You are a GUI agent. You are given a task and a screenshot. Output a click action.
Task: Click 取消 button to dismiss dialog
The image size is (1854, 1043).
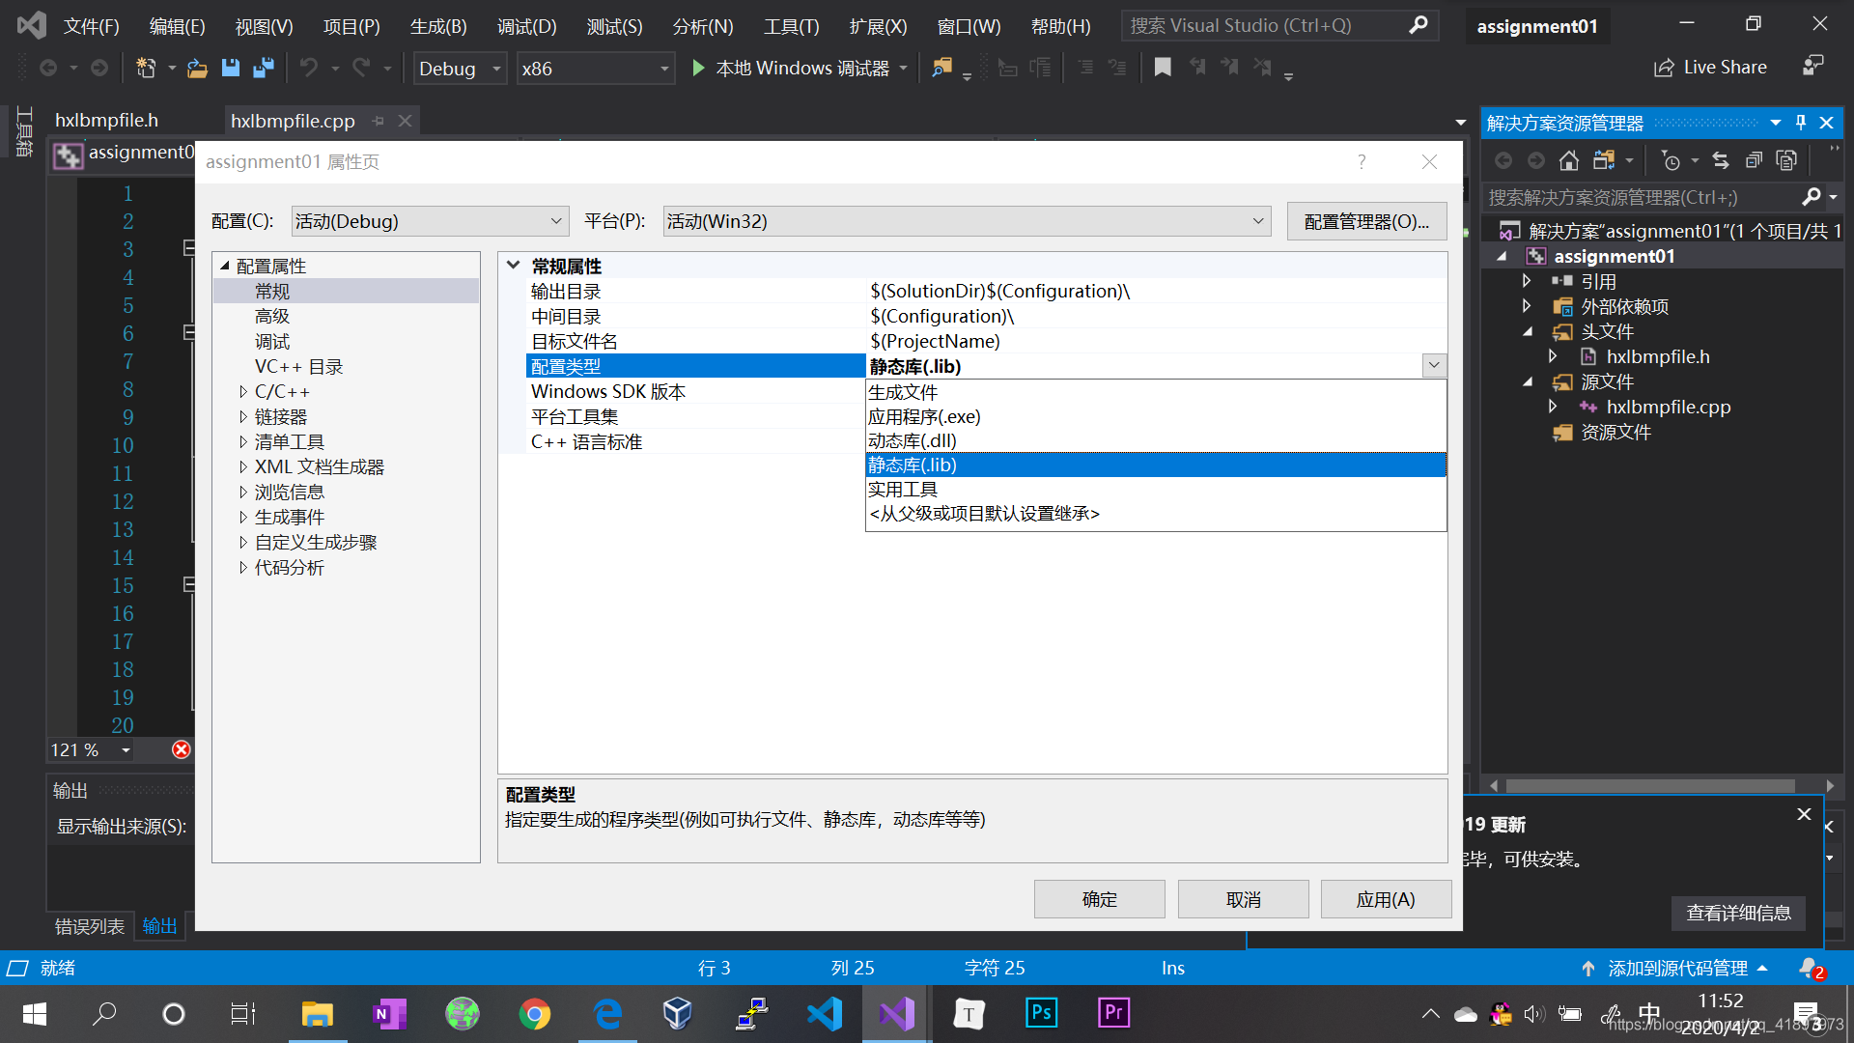[1243, 900]
